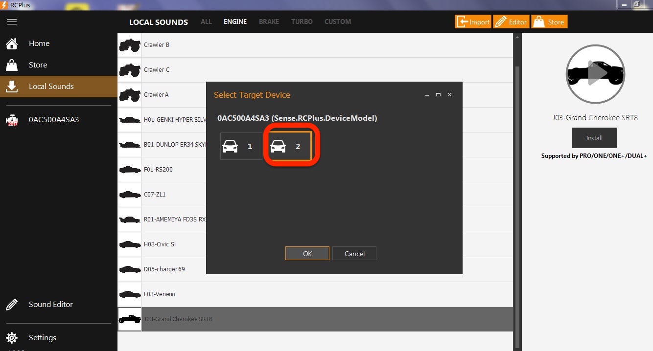Switch to the BRAKE sounds tab
653x351 pixels.
(x=269, y=22)
